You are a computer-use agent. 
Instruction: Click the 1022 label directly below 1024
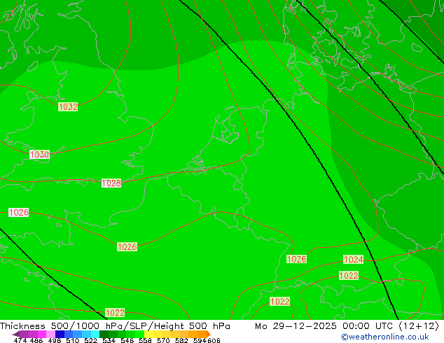pos(349,275)
